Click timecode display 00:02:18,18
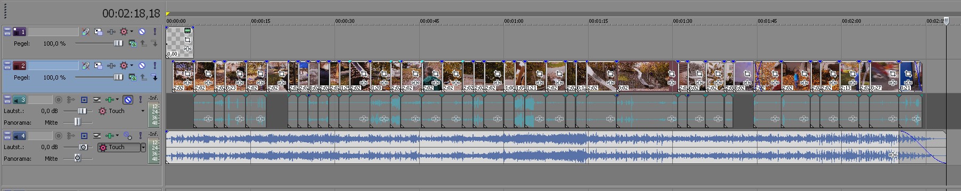The height and width of the screenshot is (191, 961). [x=131, y=14]
